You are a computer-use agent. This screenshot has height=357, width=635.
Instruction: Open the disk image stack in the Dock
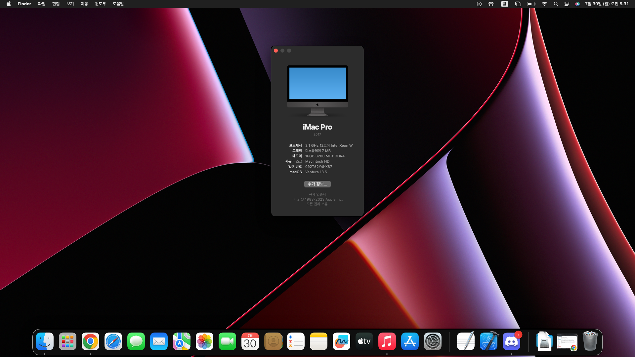[x=544, y=341]
